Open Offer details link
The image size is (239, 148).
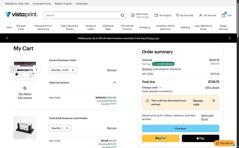tap(212, 87)
